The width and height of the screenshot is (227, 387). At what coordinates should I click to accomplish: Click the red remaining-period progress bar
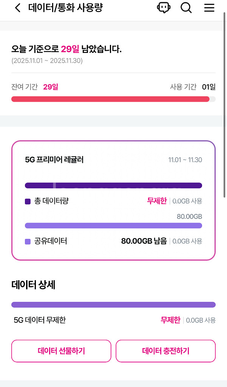[113, 99]
